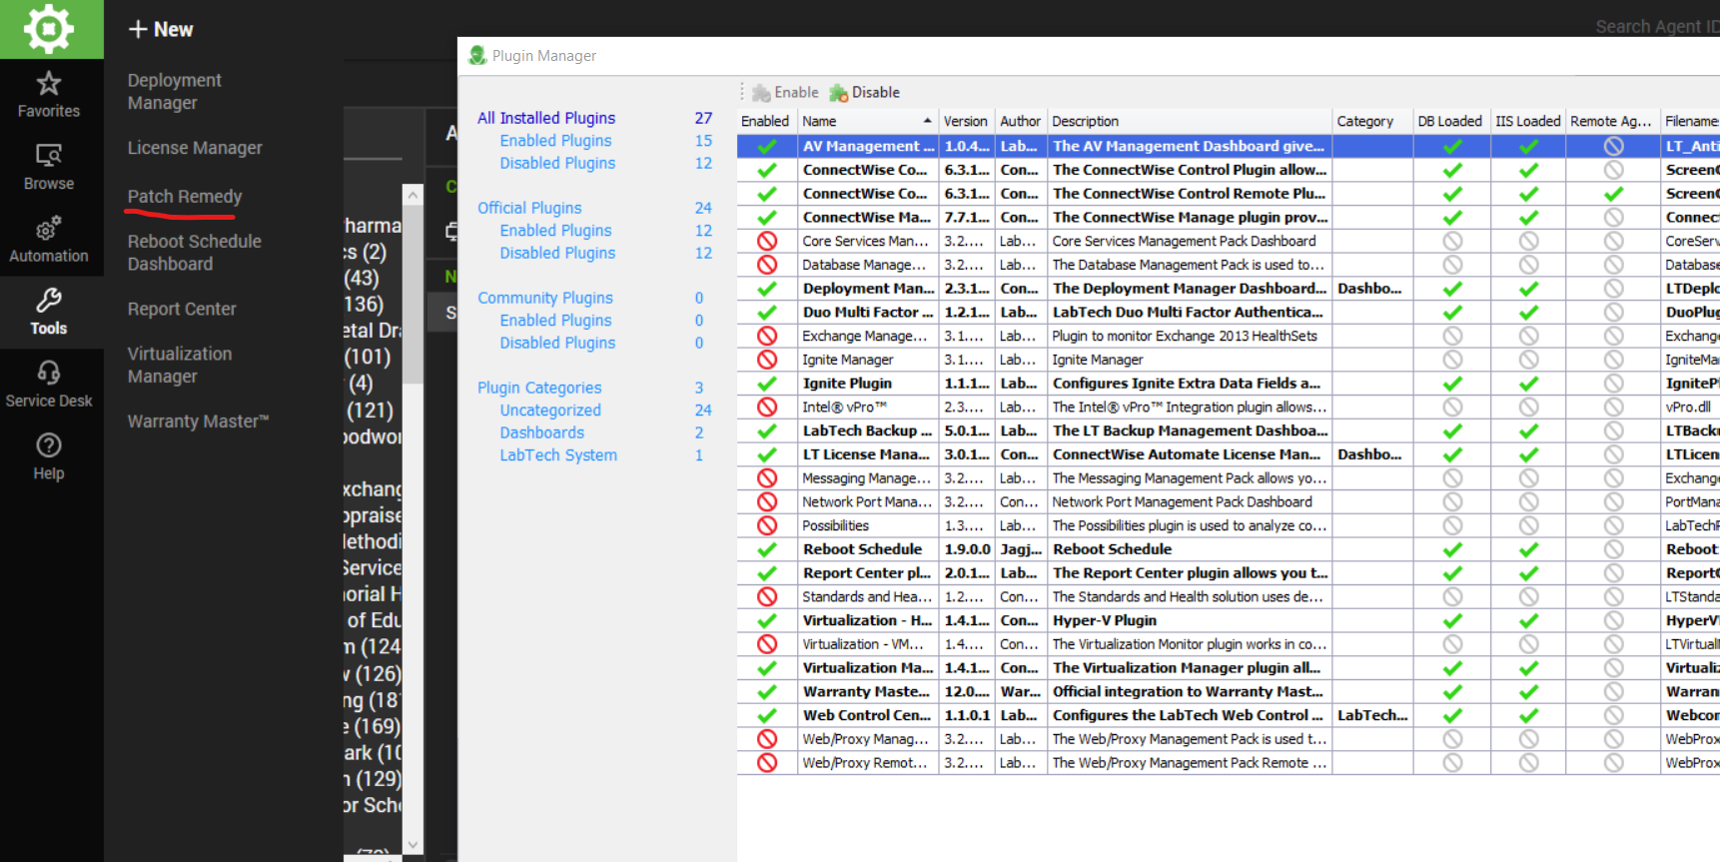Click the Search Agent ID field

[1655, 27]
